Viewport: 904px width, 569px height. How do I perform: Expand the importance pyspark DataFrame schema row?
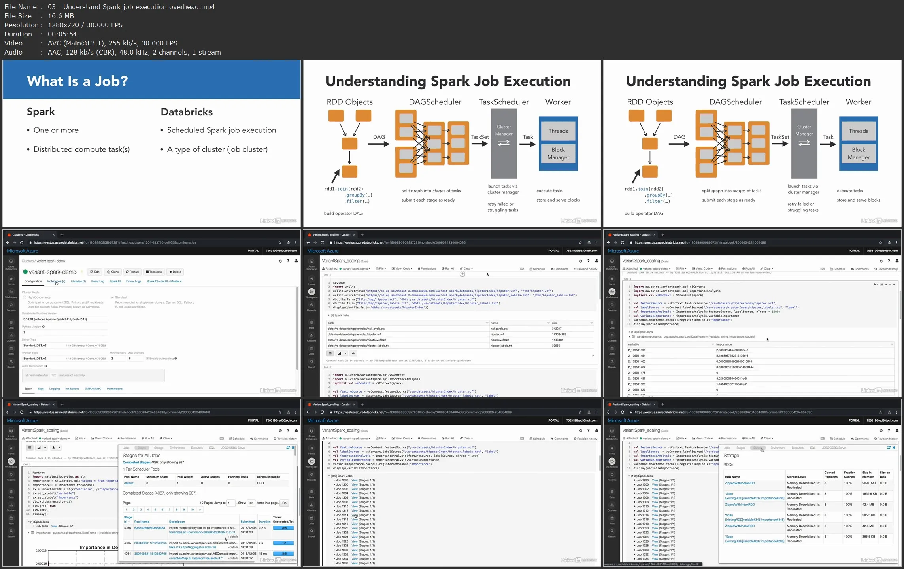(73, 533)
